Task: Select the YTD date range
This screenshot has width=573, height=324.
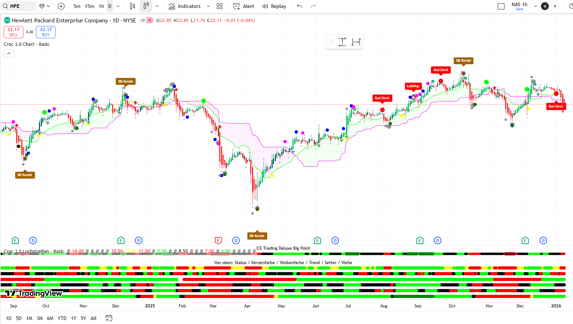Action: coord(62,318)
